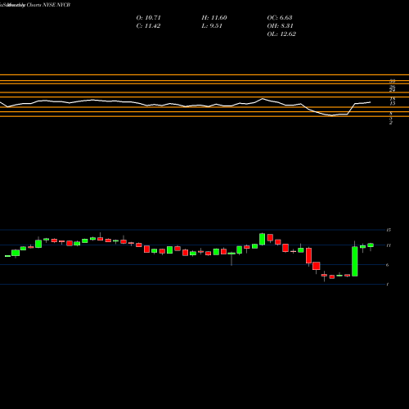The width and height of the screenshot is (409, 409).
Task: Click the price axis label 6
Action: 388,265
